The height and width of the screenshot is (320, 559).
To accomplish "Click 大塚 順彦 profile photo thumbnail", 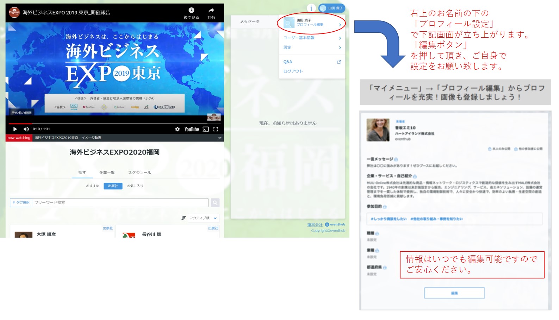I will [23, 235].
